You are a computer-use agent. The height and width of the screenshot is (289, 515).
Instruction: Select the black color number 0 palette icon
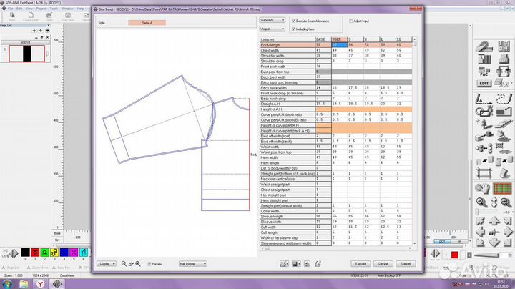tap(25, 253)
